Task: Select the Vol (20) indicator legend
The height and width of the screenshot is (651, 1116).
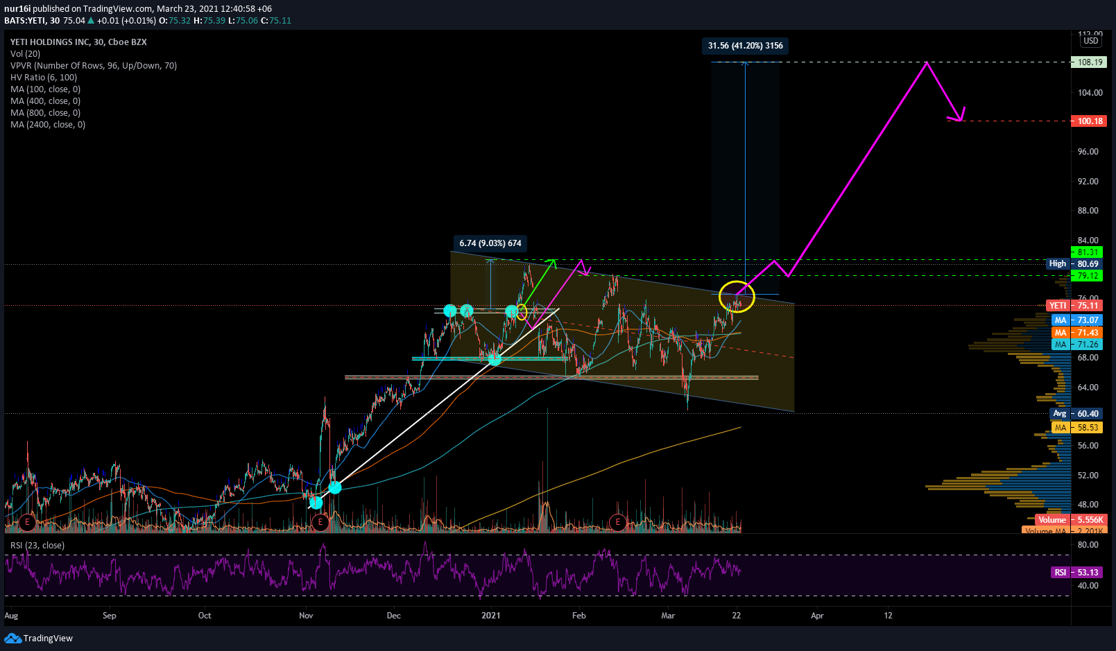Action: pyautogui.click(x=25, y=54)
